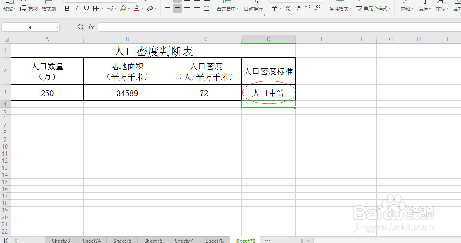Click the comma style (000) icon
Image resolution: width=461 pixels, height=243 pixels.
pyautogui.click(x=298, y=9)
